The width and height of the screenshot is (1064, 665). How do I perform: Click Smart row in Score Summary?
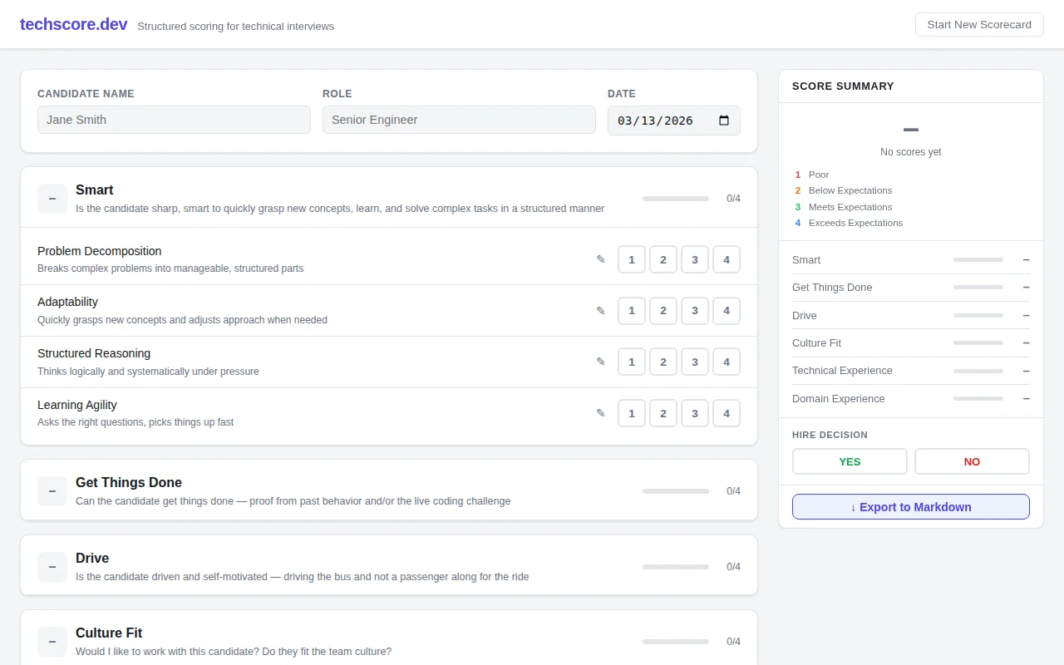tap(911, 260)
